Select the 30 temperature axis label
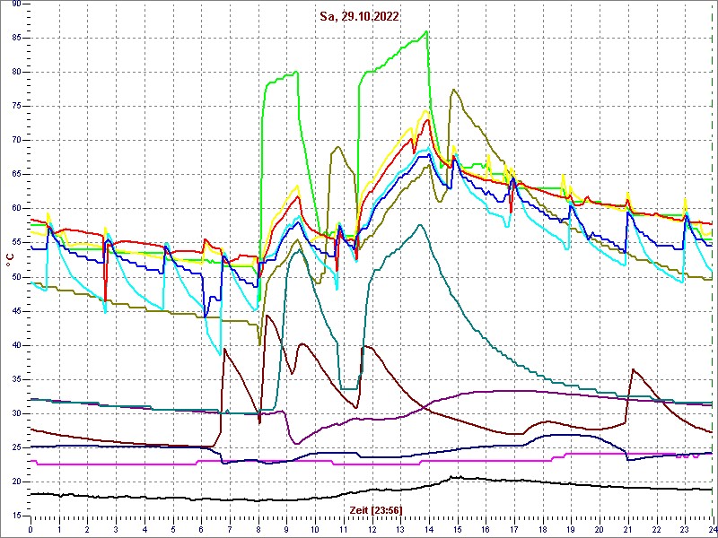This screenshot has width=718, height=538. [x=15, y=413]
